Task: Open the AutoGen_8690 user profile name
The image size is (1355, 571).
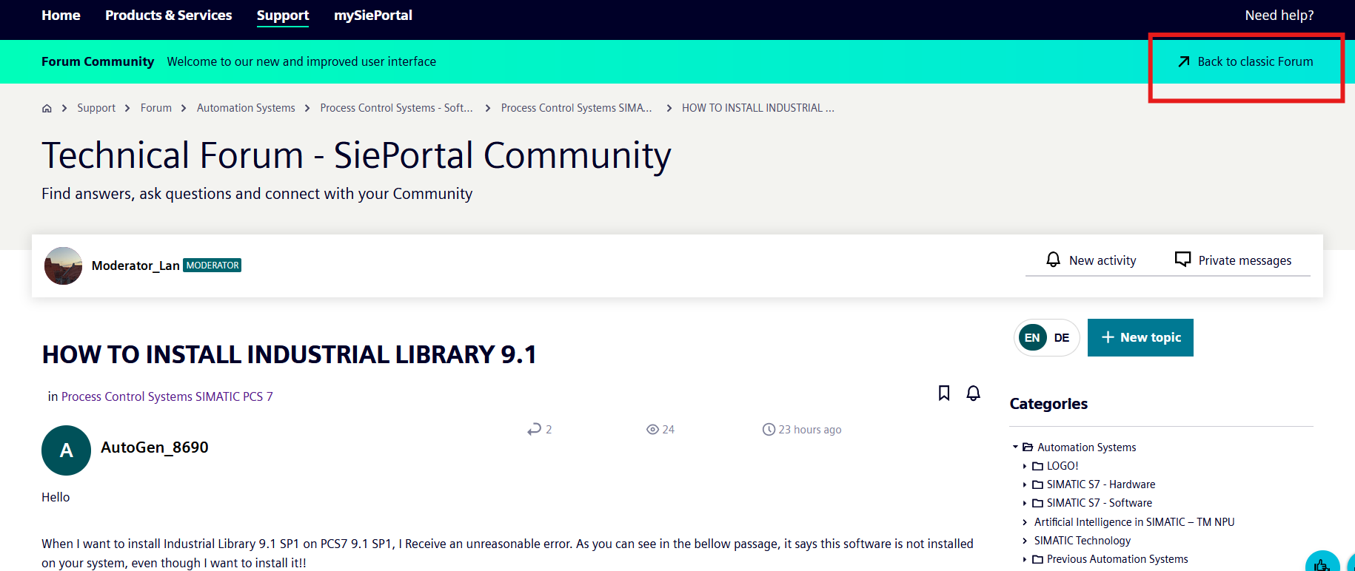Action: click(155, 447)
